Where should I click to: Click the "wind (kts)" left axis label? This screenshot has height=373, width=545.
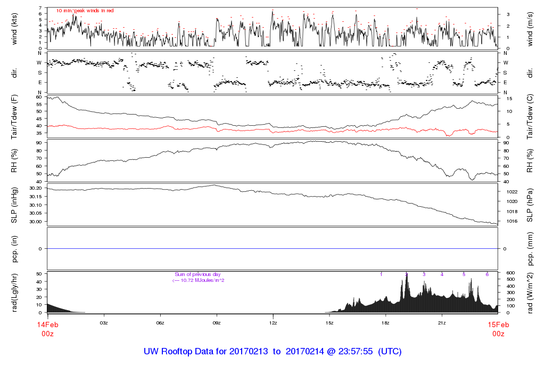pyautogui.click(x=14, y=28)
